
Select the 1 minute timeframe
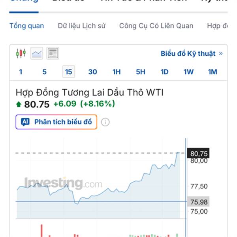point(21,72)
